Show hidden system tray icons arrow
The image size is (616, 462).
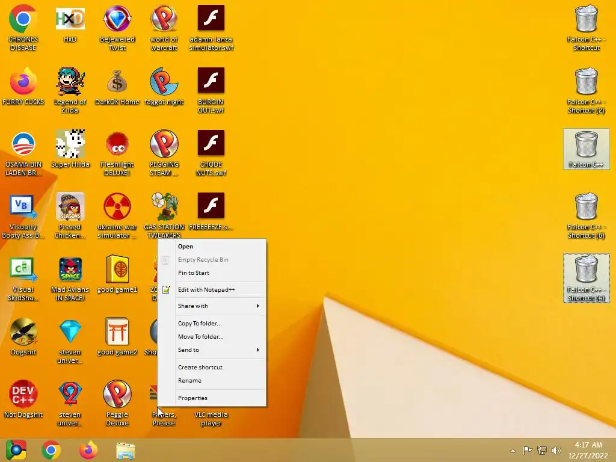(x=513, y=451)
